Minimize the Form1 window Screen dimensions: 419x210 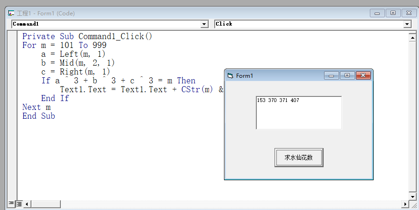coord(332,75)
